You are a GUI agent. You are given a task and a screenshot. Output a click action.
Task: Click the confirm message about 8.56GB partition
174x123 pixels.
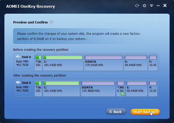78,36
